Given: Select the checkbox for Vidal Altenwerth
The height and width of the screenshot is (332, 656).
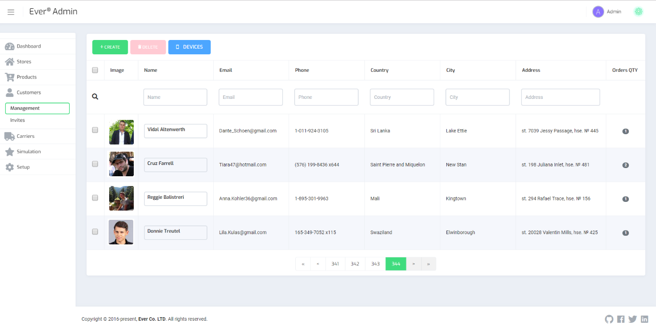Looking at the screenshot, I should pyautogui.click(x=95, y=130).
